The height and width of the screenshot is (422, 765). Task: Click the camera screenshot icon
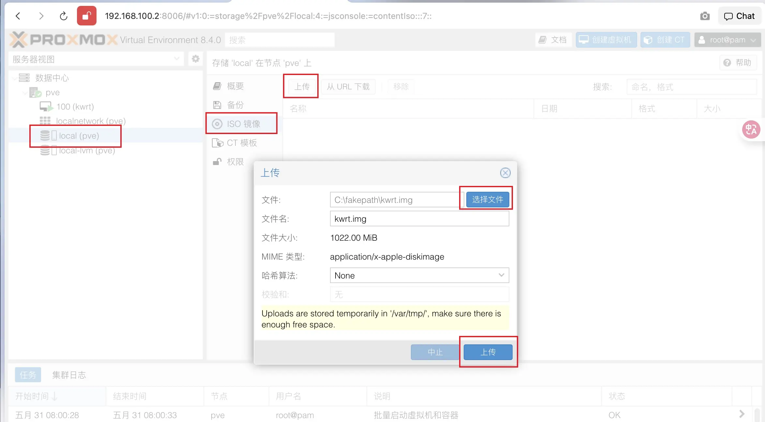[705, 16]
